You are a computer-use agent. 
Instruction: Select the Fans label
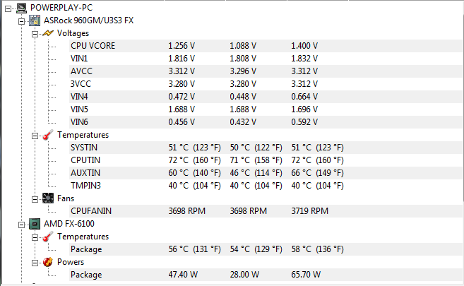(x=66, y=198)
